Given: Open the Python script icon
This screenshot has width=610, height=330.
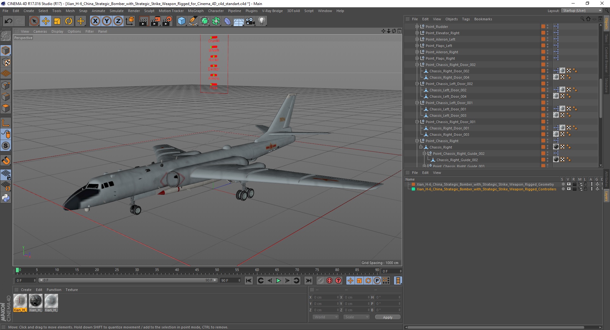Looking at the screenshot, I should 6,198.
